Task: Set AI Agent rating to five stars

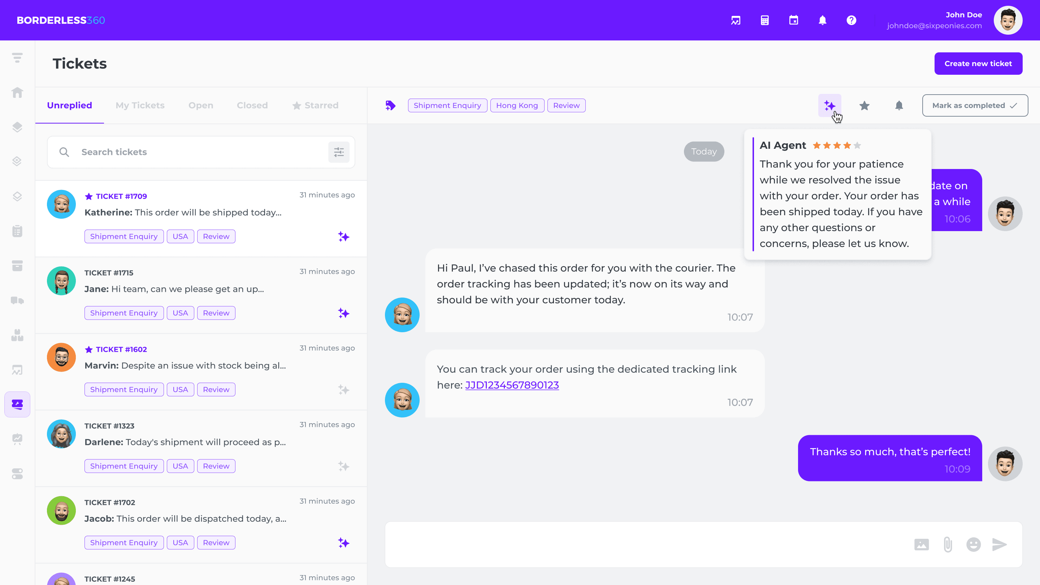Action: pos(858,145)
